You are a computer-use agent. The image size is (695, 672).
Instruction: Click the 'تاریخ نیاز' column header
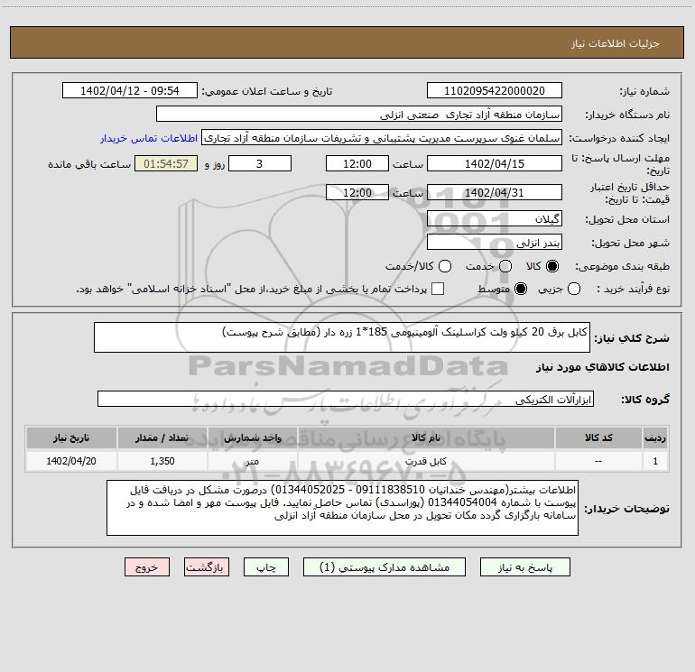71,437
